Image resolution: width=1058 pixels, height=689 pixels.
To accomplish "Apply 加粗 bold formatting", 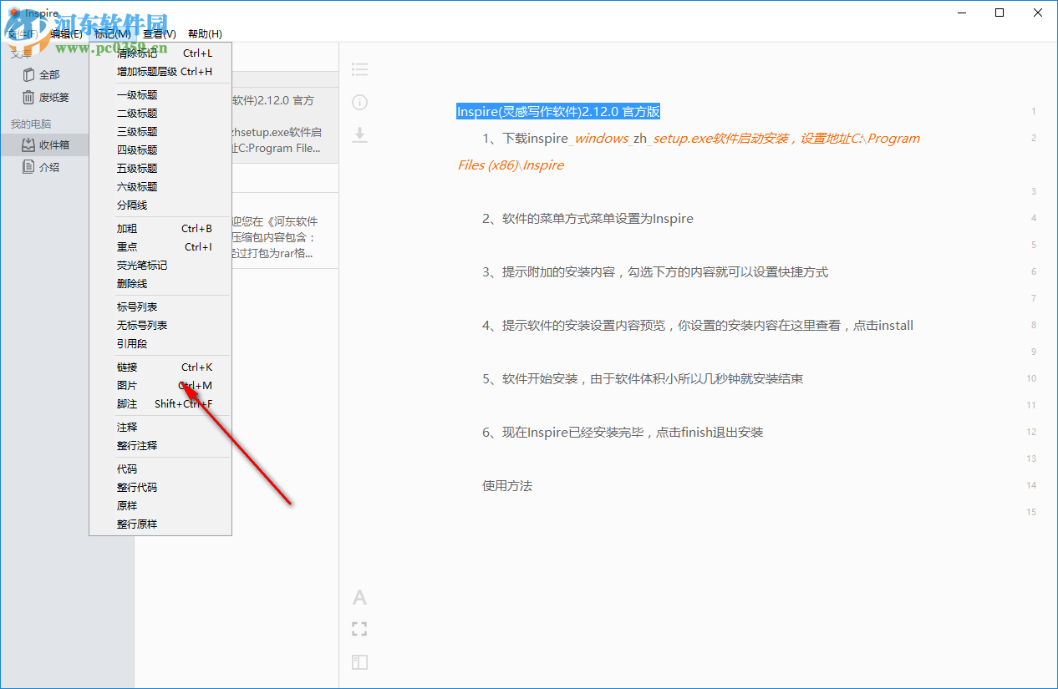I will [160, 229].
